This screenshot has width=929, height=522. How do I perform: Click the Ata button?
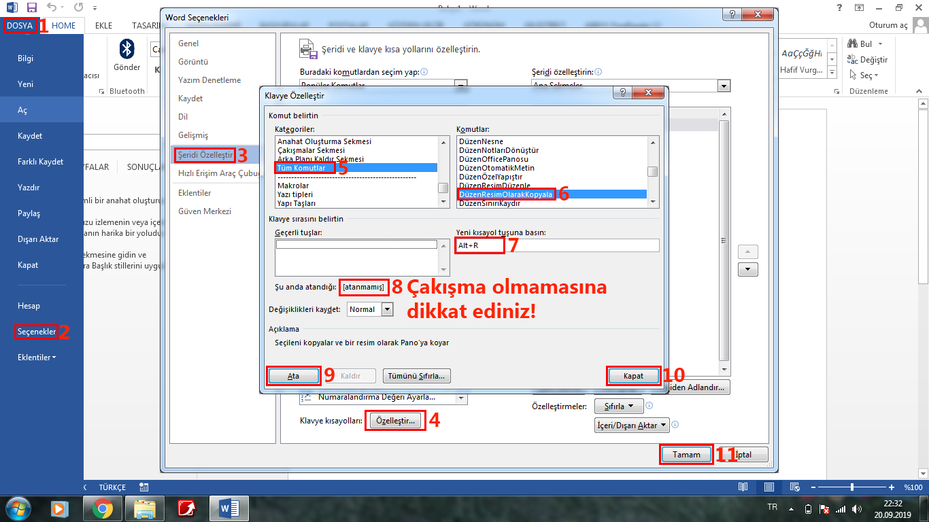(293, 376)
